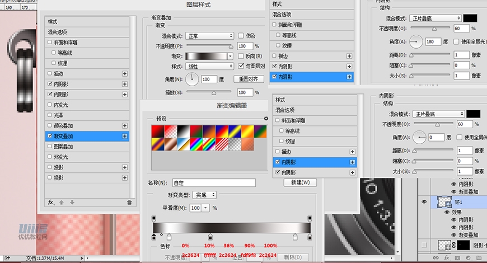This screenshot has width=487, height=263.
Task: Hide the 环1 layer with its eye icon
Action: tap(424, 202)
